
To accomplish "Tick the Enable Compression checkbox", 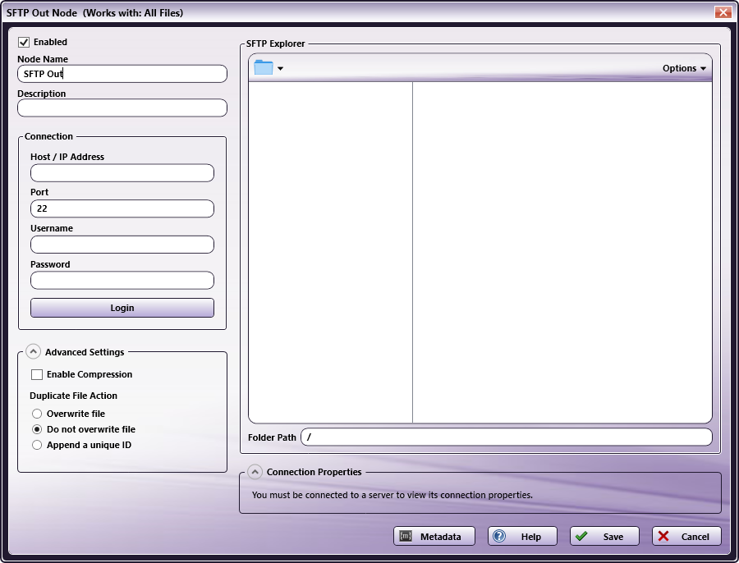I will [x=37, y=374].
